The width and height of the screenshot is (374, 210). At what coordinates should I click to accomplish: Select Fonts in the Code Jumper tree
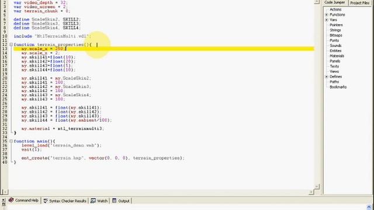click(334, 40)
